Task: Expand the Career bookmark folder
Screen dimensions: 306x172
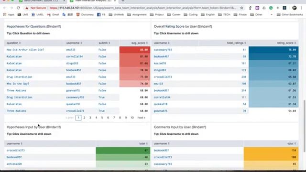Action: (174, 15)
